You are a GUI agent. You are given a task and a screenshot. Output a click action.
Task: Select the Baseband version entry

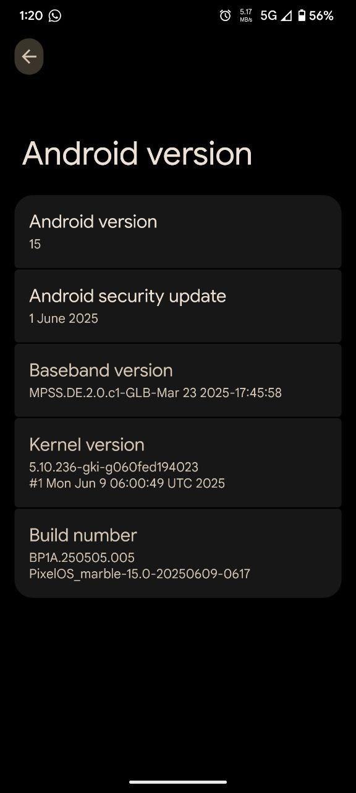pyautogui.click(x=178, y=380)
